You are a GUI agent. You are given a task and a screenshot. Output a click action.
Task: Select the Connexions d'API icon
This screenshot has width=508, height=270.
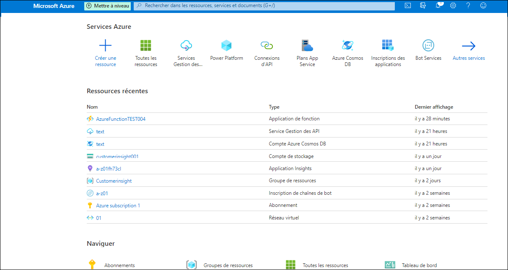pos(267,45)
